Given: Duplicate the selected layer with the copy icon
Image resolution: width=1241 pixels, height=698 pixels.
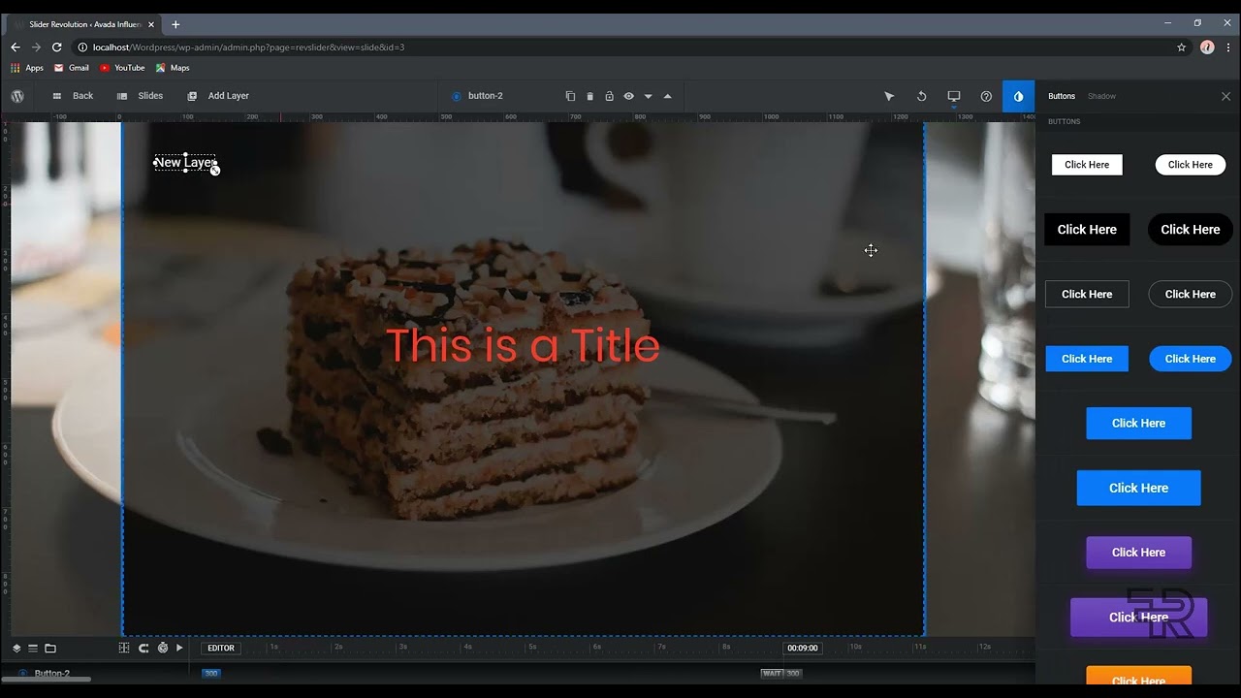Looking at the screenshot, I should pos(570,96).
